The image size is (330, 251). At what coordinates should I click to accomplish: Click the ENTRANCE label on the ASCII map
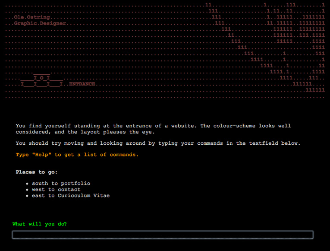point(82,84)
